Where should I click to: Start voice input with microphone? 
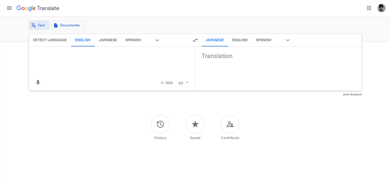pyautogui.click(x=38, y=82)
